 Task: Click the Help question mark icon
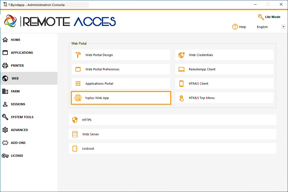pyautogui.click(x=235, y=27)
